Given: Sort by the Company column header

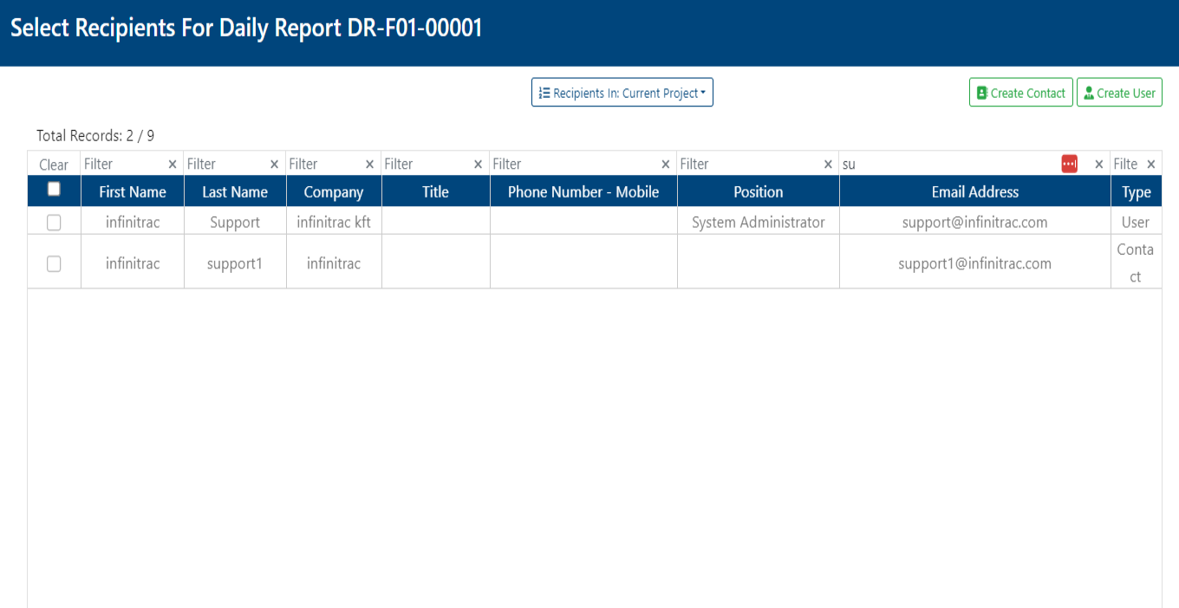Looking at the screenshot, I should [334, 191].
